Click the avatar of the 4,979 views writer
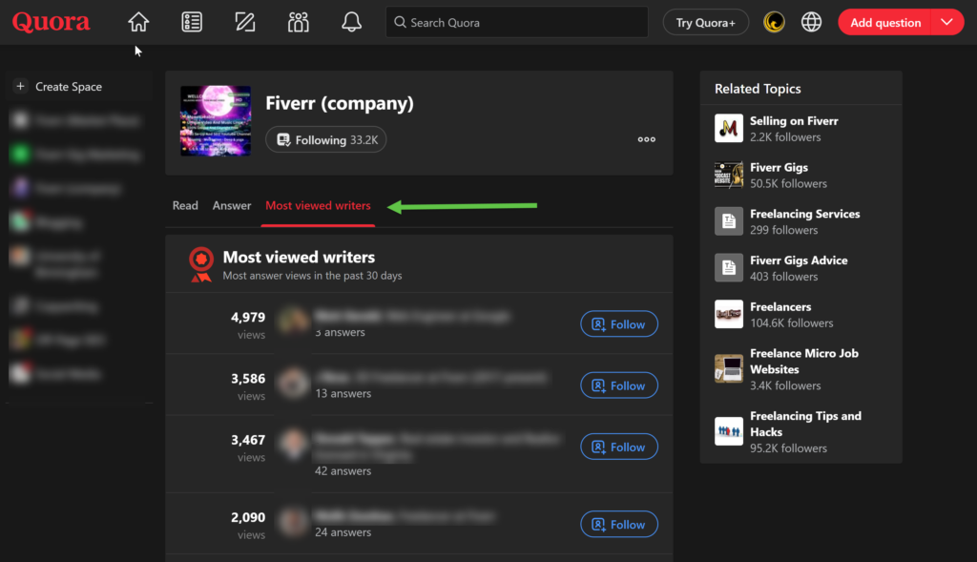Screen dimensions: 977x562 pos(294,321)
